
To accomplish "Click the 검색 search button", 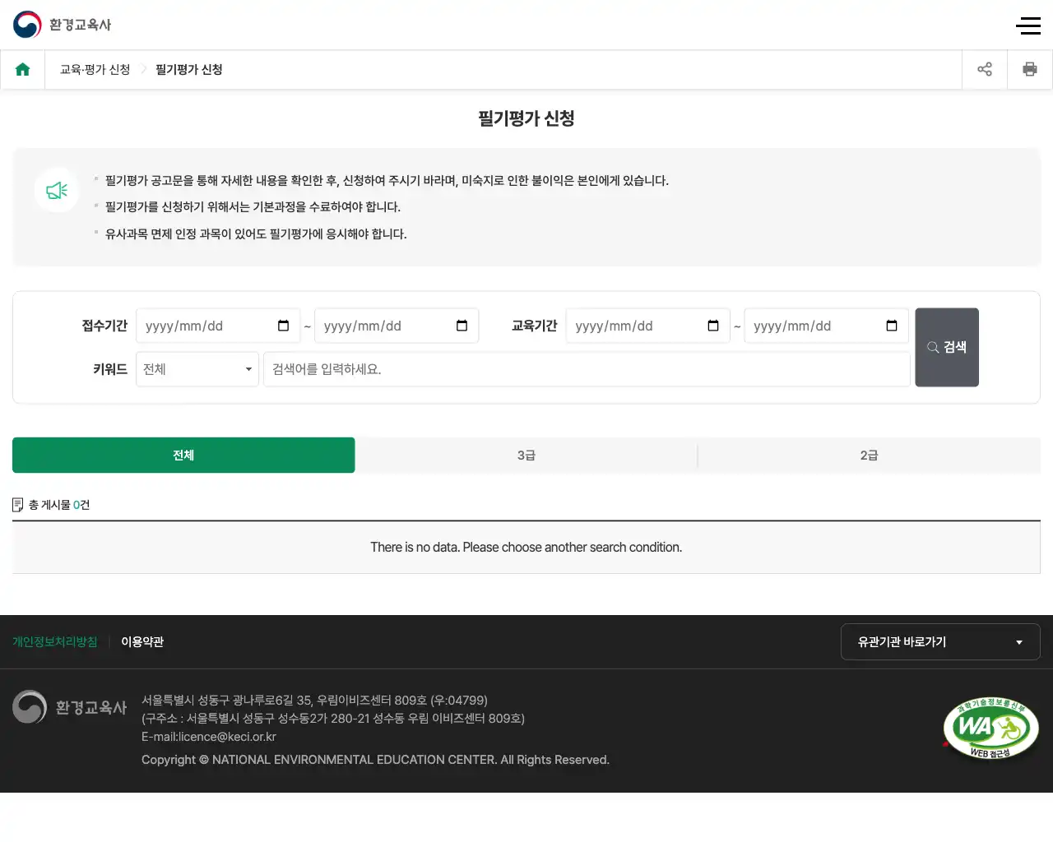I will (x=947, y=347).
